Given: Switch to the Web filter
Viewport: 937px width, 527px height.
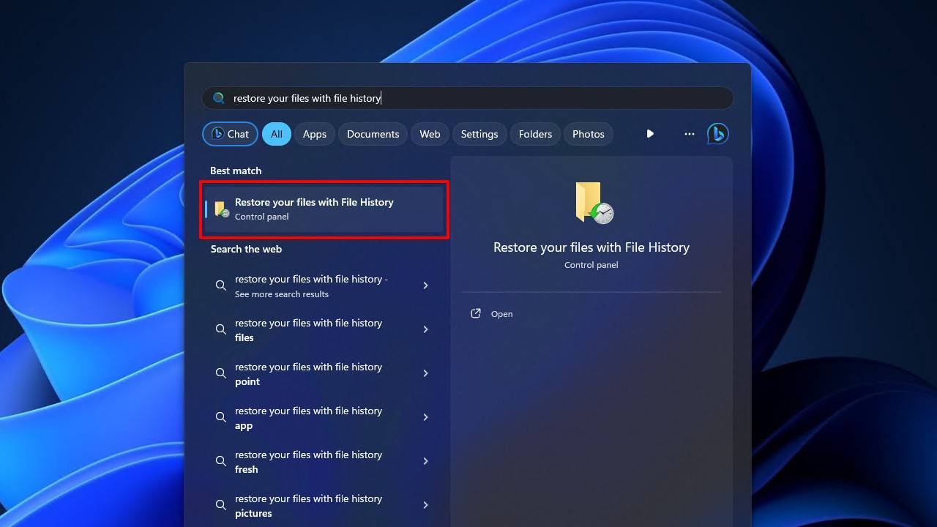Looking at the screenshot, I should [430, 134].
